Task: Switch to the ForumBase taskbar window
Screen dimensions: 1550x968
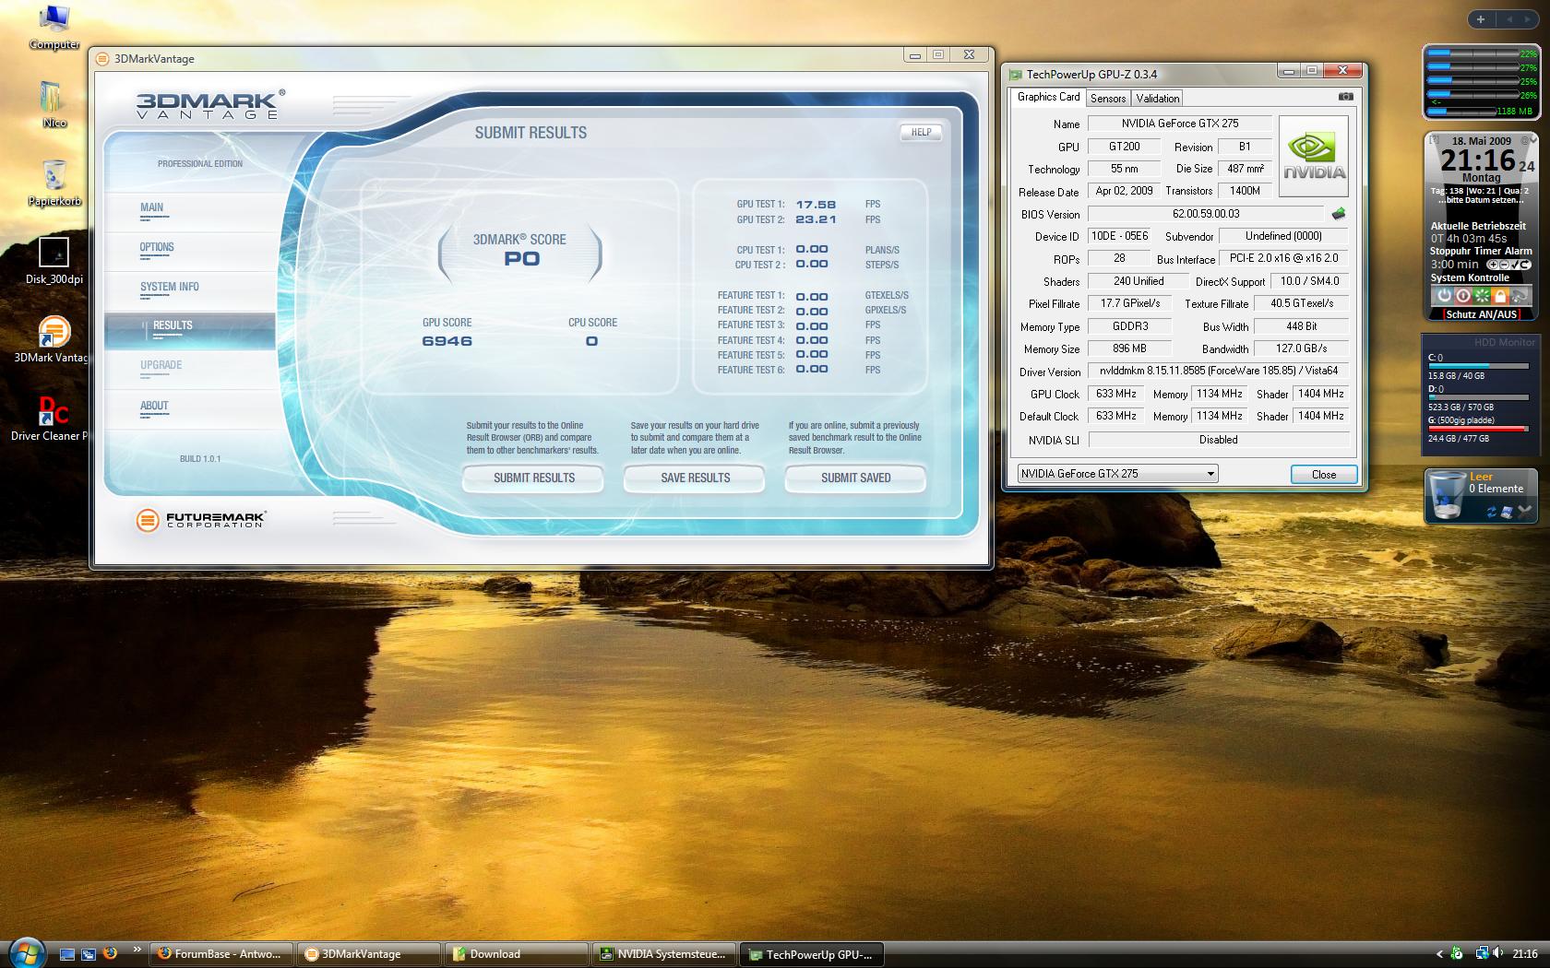Action: click(x=222, y=954)
